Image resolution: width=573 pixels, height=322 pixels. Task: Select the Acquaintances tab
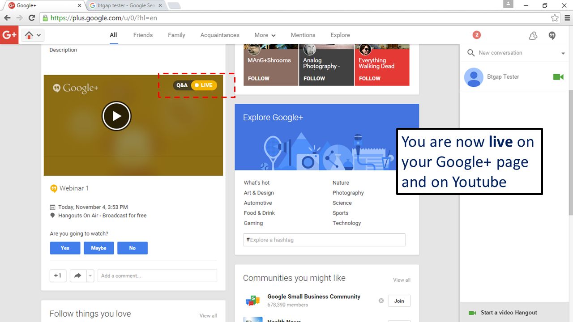[x=220, y=35]
